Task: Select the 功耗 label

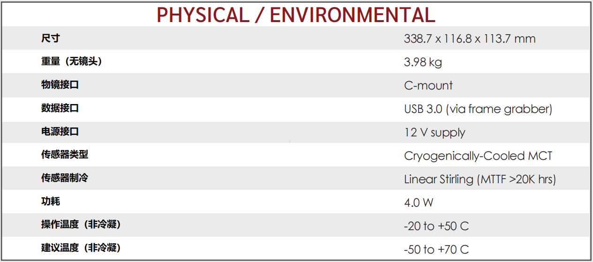Action: (51, 202)
